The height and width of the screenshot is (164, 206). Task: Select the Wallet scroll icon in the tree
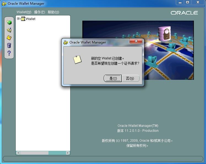pos(23,19)
